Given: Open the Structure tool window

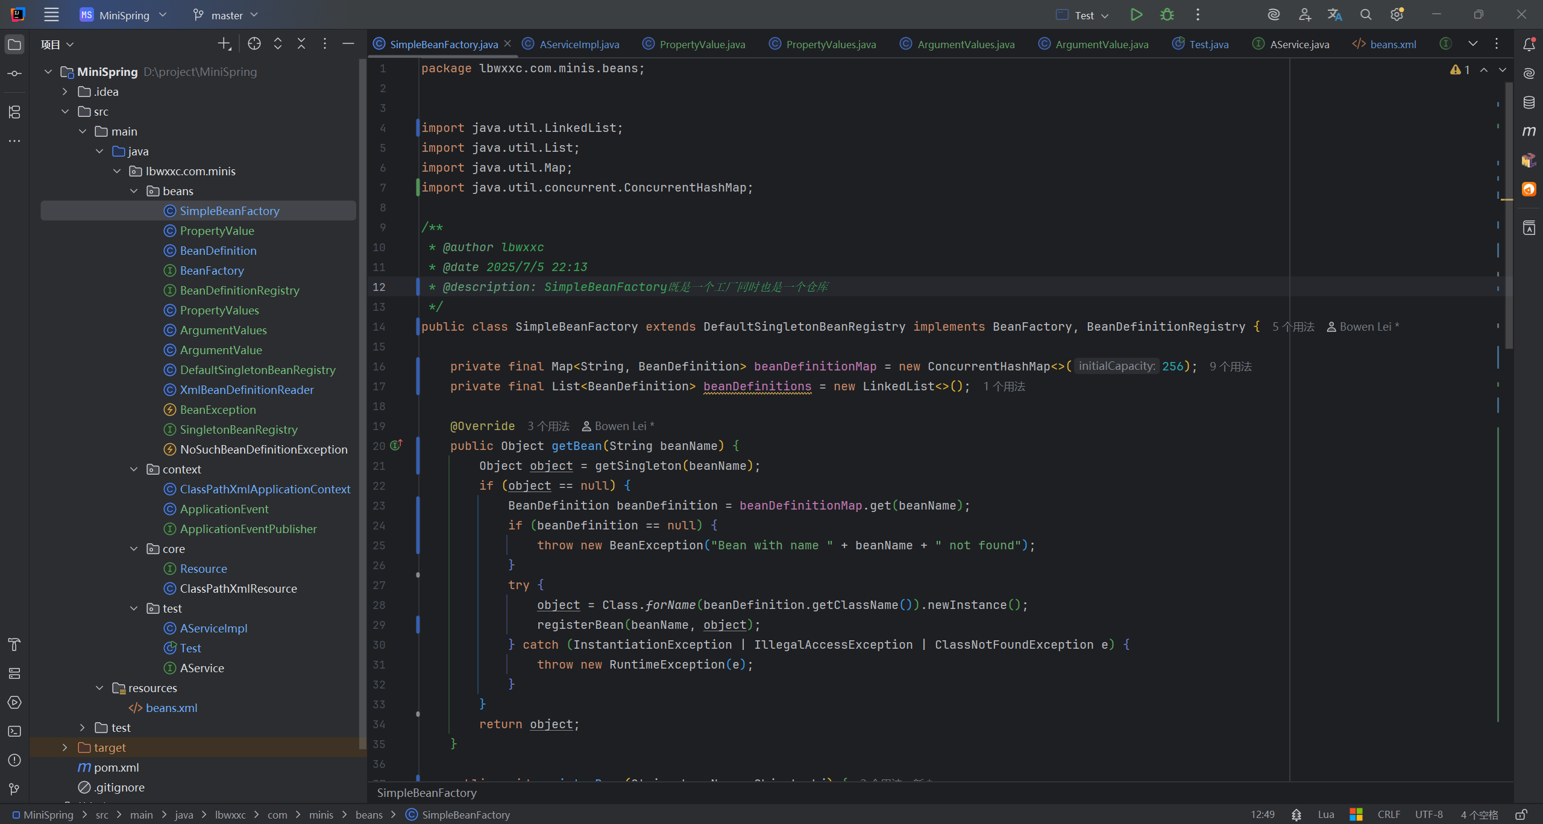Looking at the screenshot, I should point(14,112).
